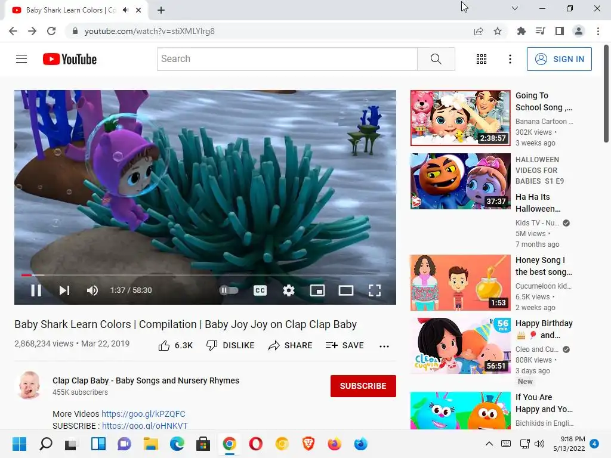
Task: Mute tab audio icon on tab
Action: [x=125, y=10]
